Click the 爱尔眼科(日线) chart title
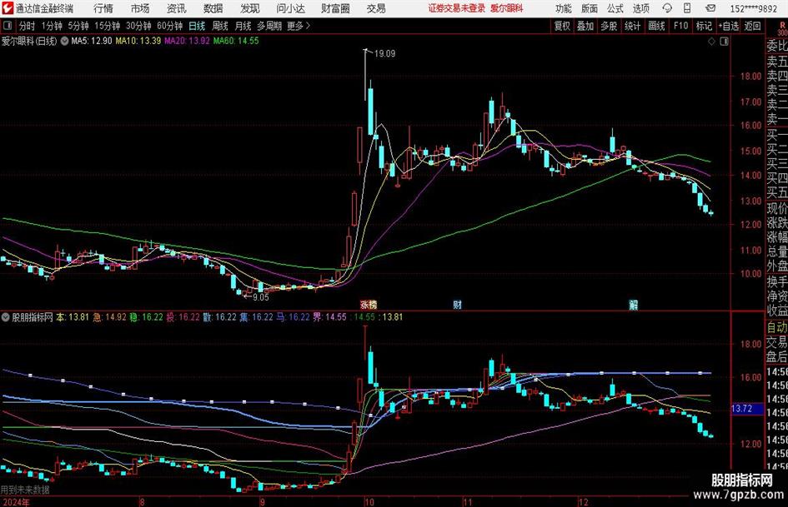 [x=29, y=41]
